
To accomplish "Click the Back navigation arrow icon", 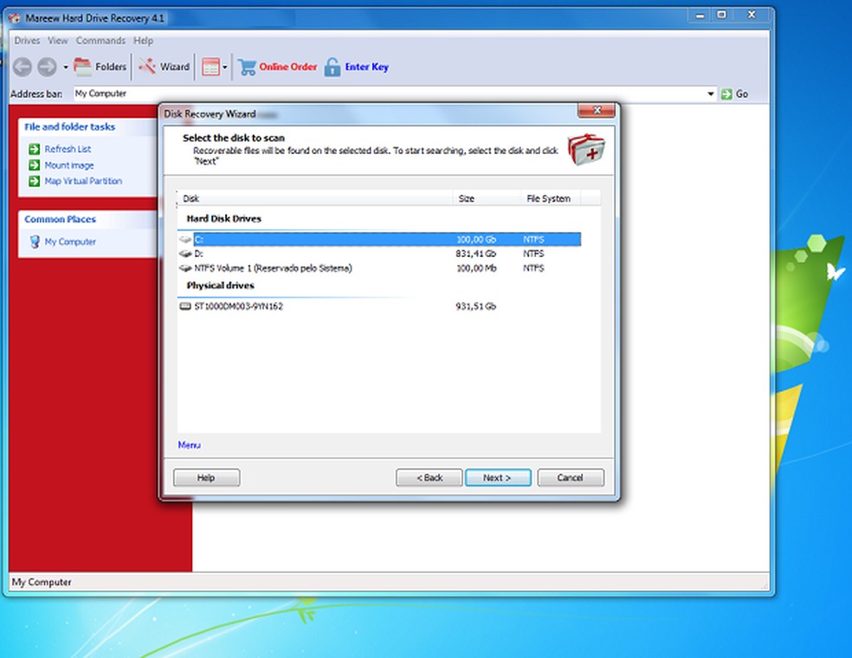I will tap(22, 67).
